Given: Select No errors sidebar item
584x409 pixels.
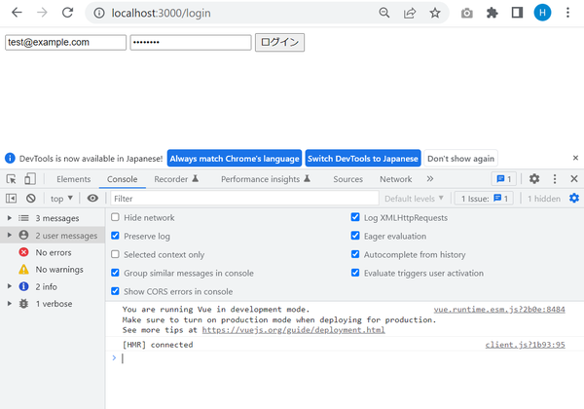Looking at the screenshot, I should (53, 252).
